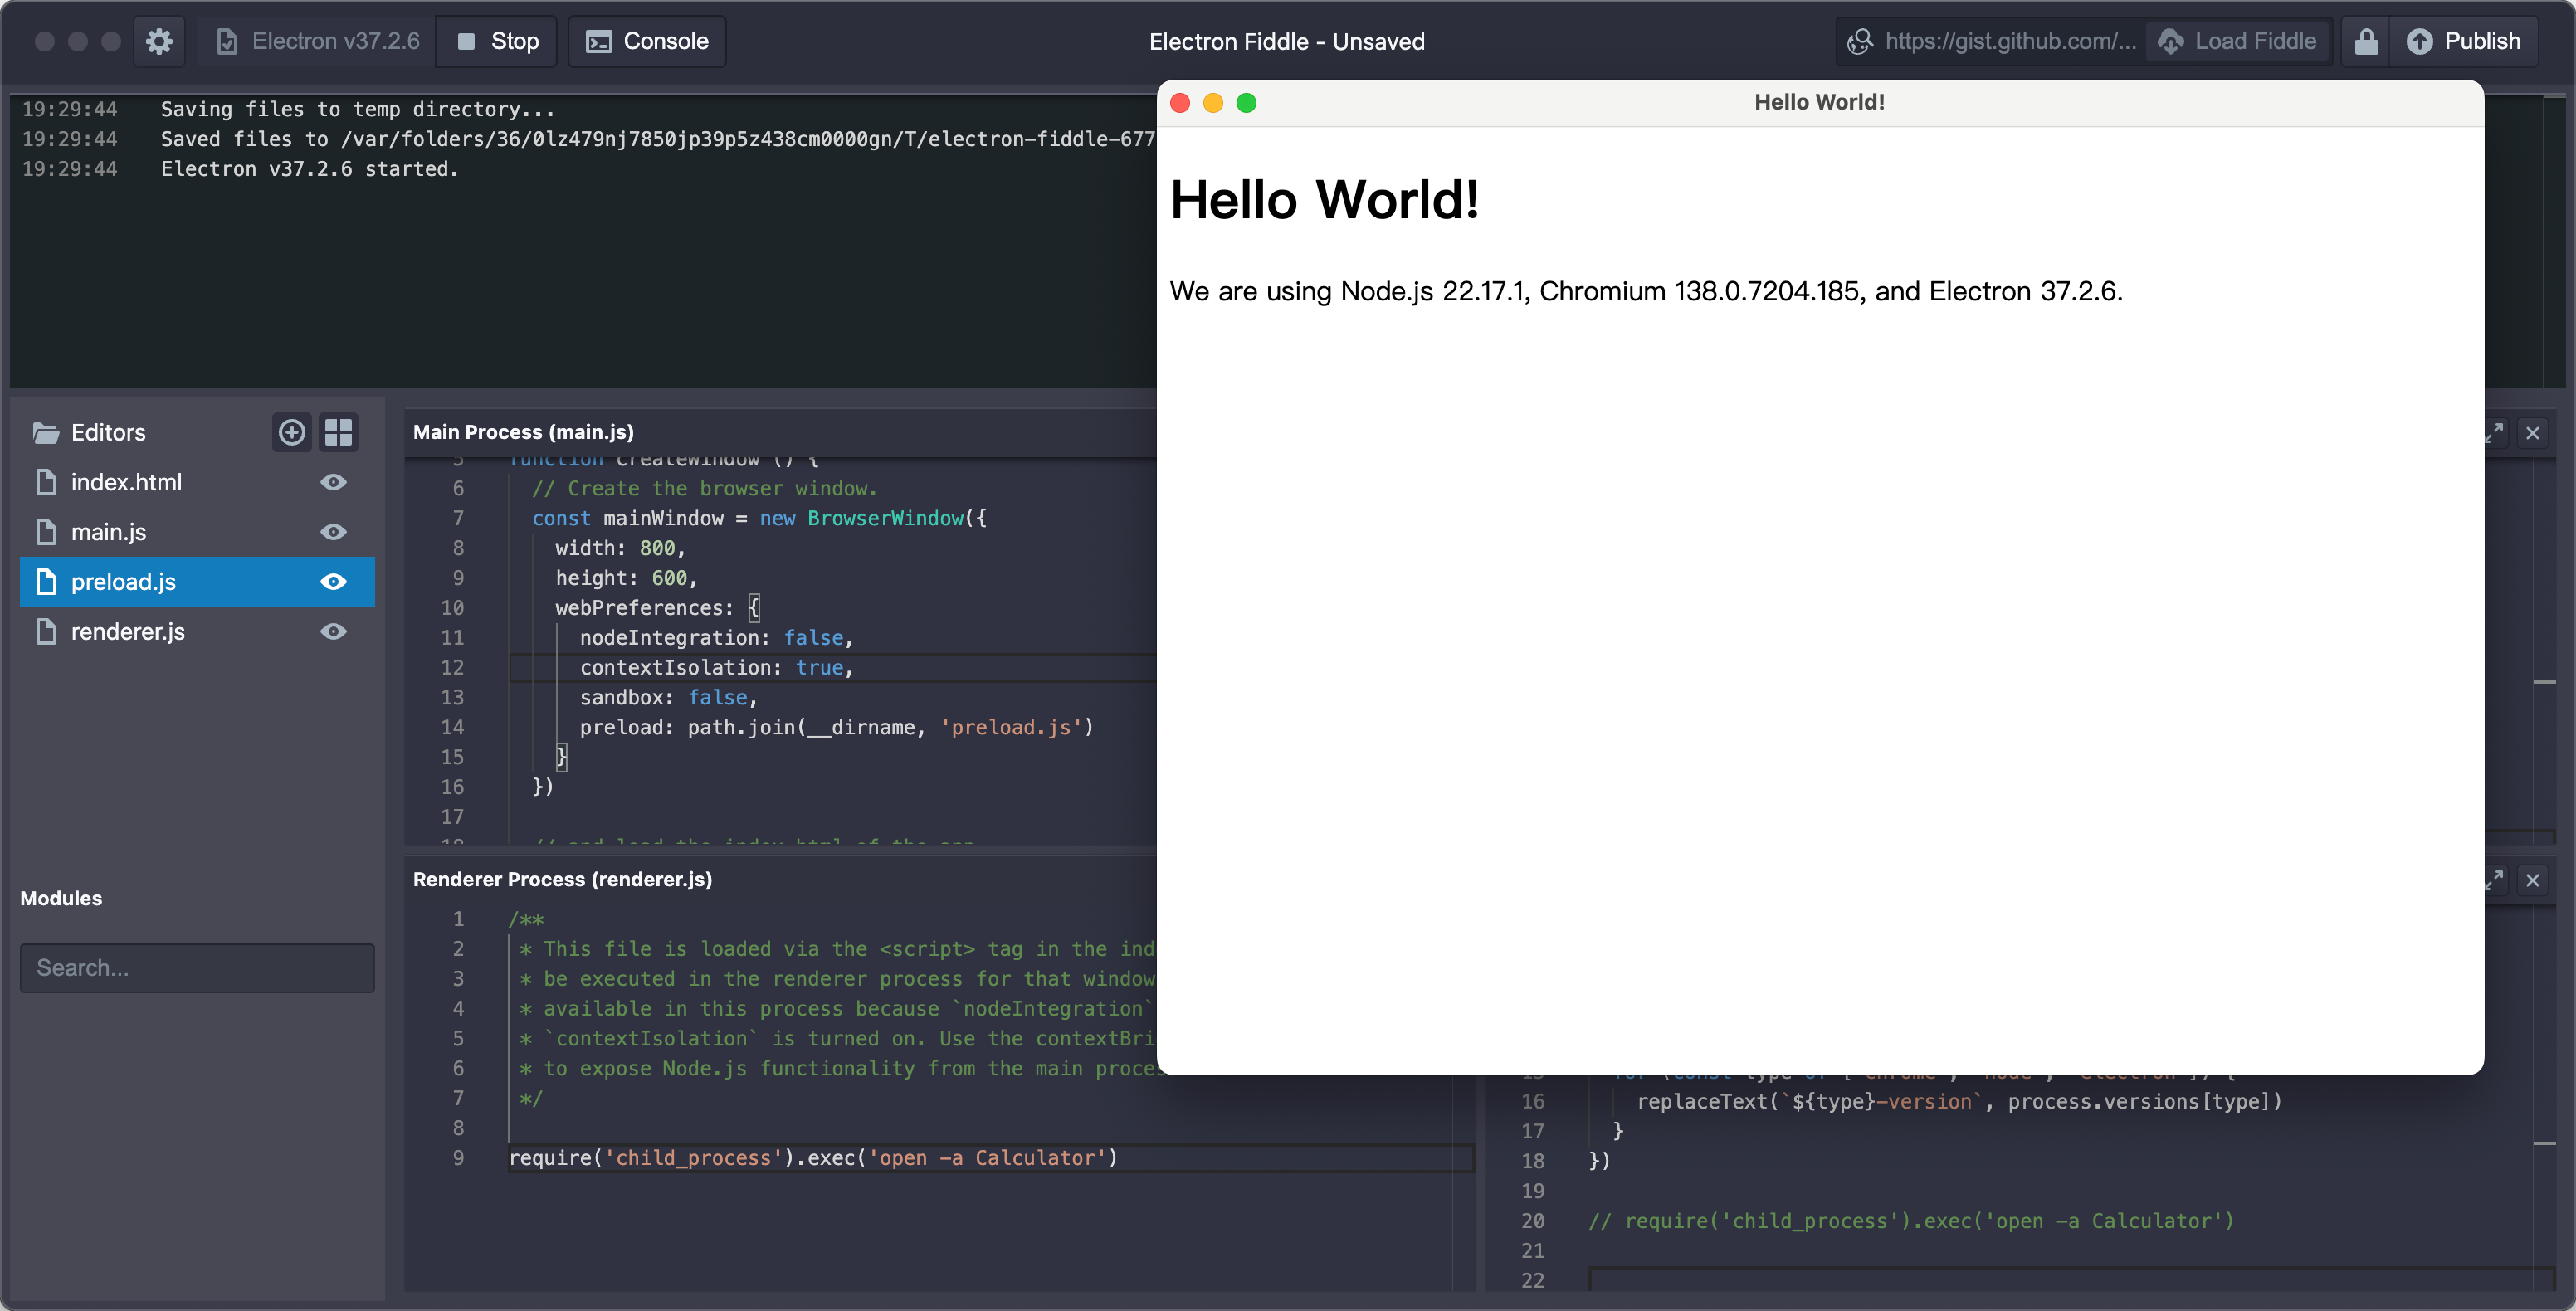Close the lower-right editor pane
Screen dimensions: 2576x1311
[2533, 880]
